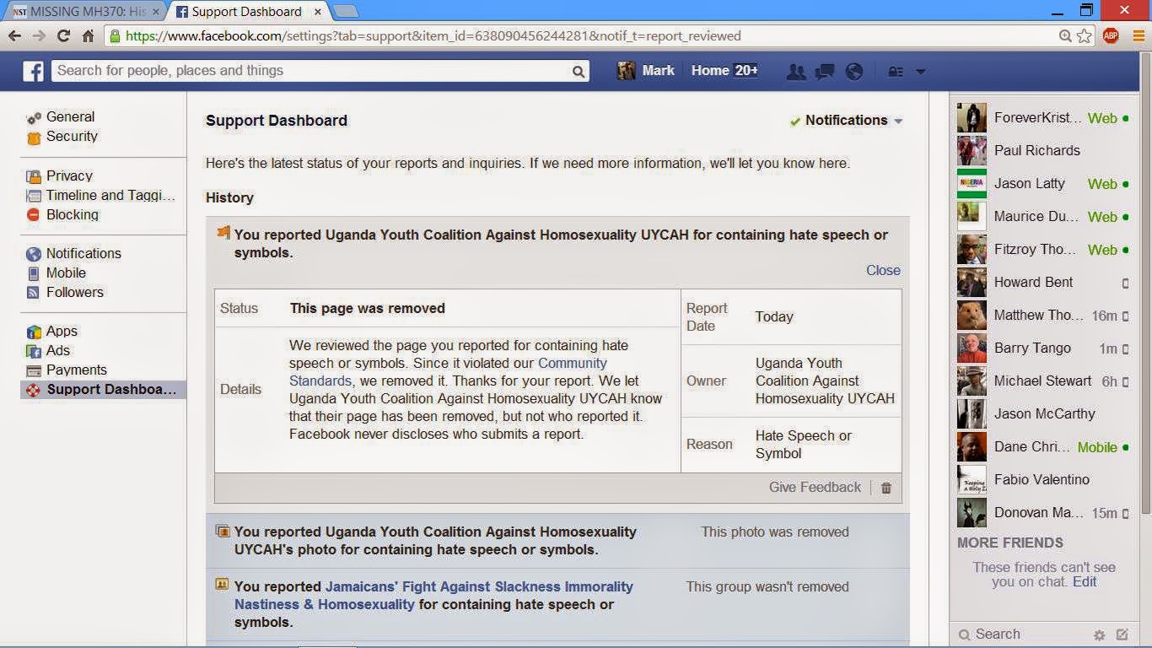1152x648 pixels.
Task: Open chat with Barry Tango
Action: tap(1044, 348)
